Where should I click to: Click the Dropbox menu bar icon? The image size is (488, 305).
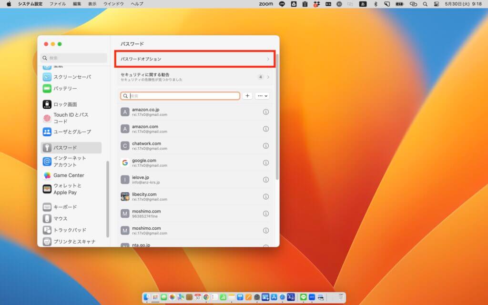click(316, 4)
